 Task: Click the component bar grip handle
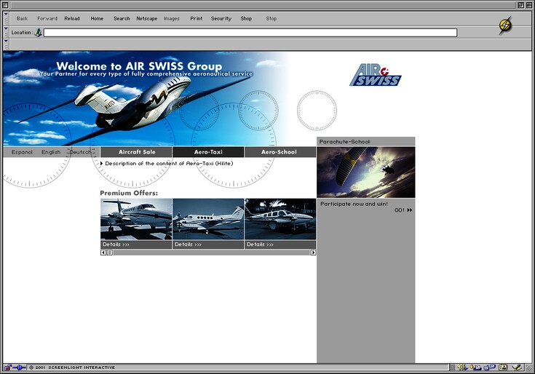coord(452,367)
